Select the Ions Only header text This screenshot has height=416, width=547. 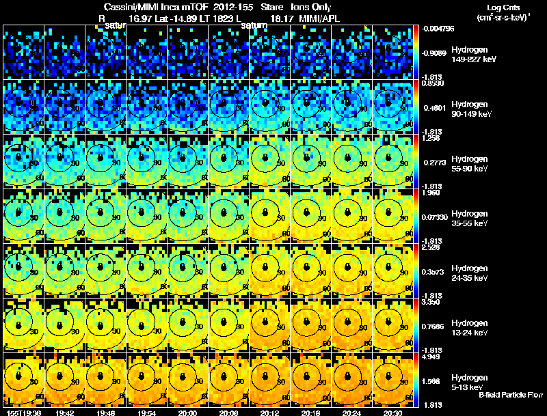[311, 7]
